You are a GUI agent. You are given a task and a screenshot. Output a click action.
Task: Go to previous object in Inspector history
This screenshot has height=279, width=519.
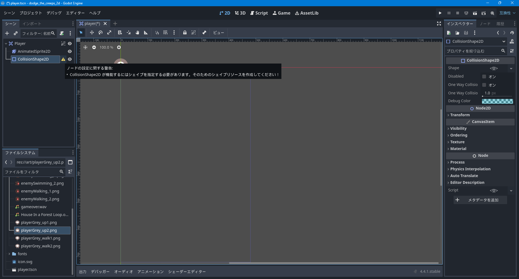[498, 33]
